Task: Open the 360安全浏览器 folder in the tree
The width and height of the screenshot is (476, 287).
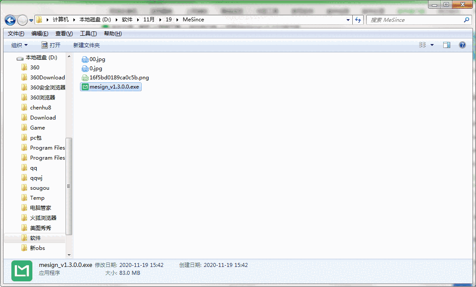Action: (x=48, y=88)
